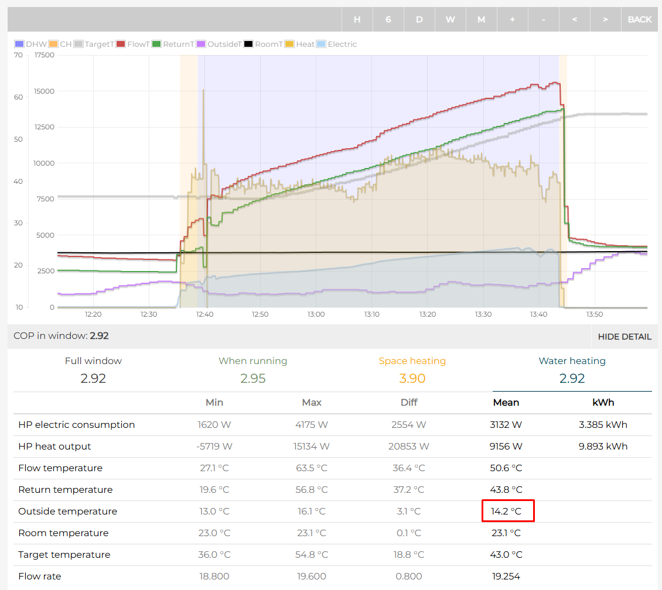
Task: Select the When running COP tab
Action: tap(252, 370)
